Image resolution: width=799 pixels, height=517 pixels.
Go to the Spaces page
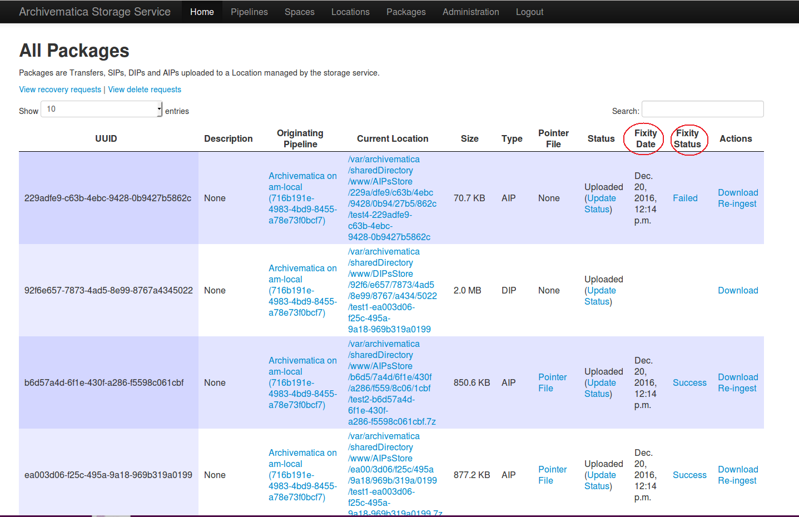(299, 12)
